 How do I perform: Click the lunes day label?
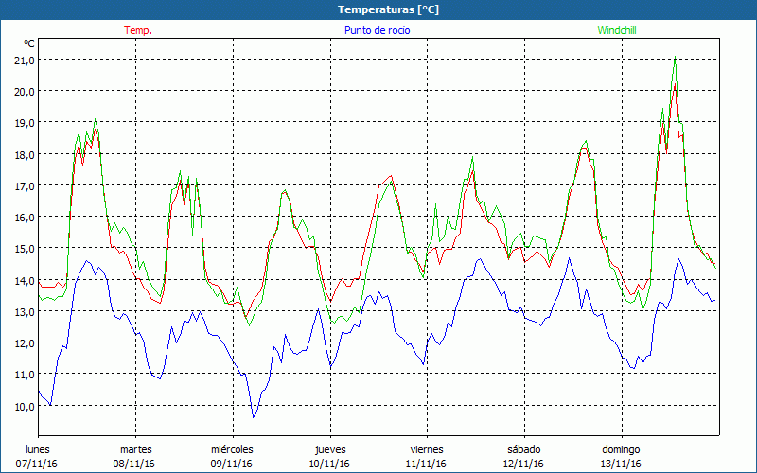pos(38,449)
